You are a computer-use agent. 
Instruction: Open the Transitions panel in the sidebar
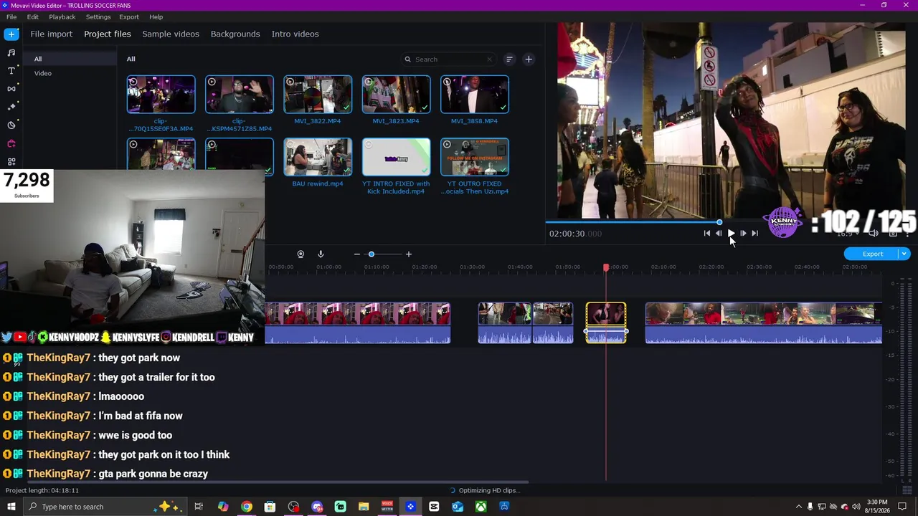coord(11,89)
